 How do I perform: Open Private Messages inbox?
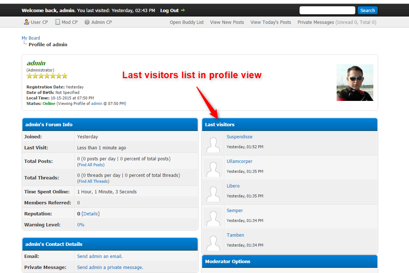(x=315, y=22)
